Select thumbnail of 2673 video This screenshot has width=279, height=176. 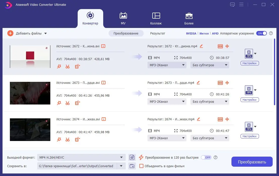click(x=30, y=93)
